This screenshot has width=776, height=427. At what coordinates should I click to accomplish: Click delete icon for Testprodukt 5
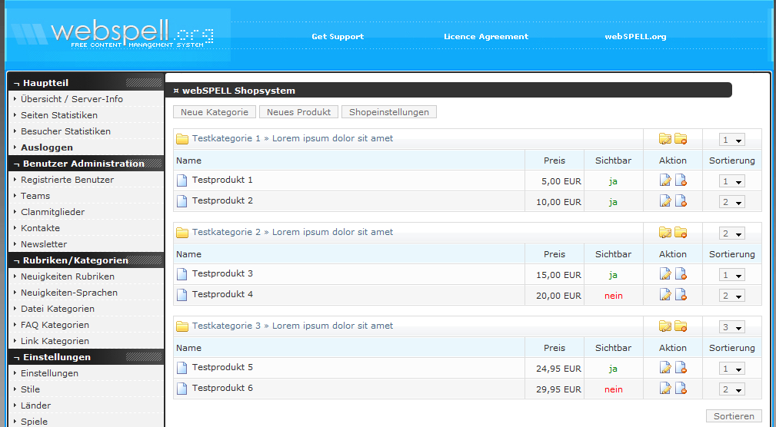pyautogui.click(x=681, y=368)
